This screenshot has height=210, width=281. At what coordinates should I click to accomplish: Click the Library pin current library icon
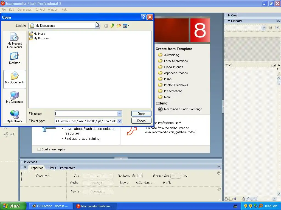pyautogui.click(x=270, y=28)
